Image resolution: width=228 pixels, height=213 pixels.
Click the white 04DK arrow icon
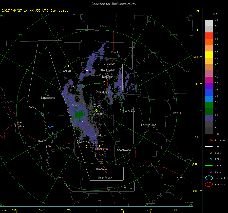209,146
